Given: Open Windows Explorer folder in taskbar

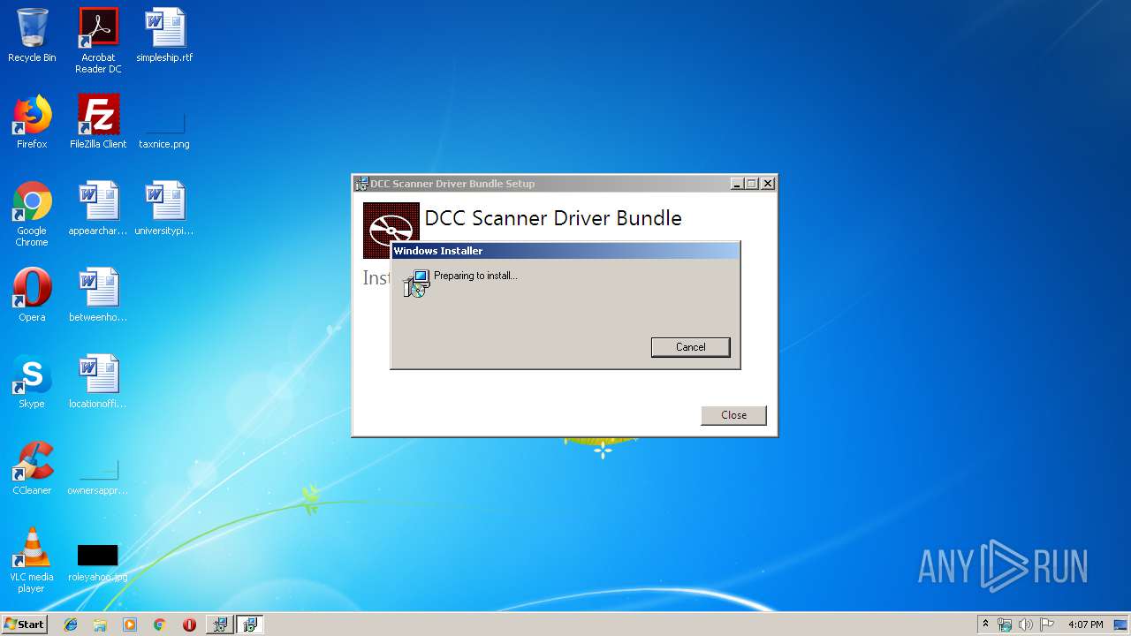Looking at the screenshot, I should [100, 625].
